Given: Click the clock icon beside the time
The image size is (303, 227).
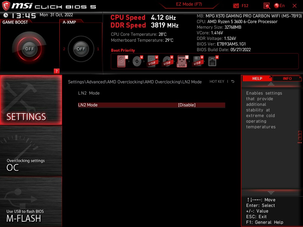Looking at the screenshot, I should [x=6, y=15].
